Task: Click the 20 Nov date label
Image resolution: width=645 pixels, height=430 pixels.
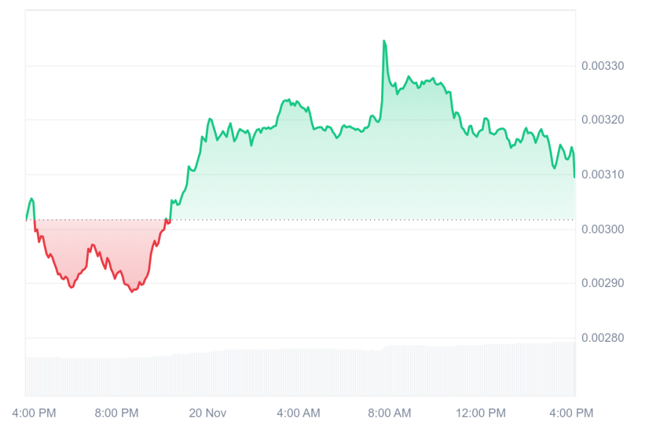Action: tap(207, 413)
